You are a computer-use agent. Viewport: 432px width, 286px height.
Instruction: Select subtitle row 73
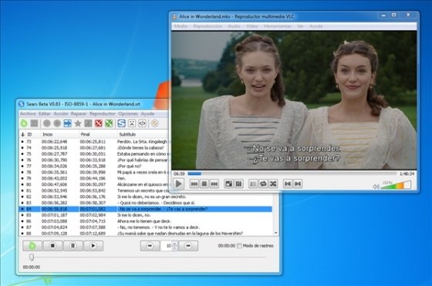(x=93, y=142)
